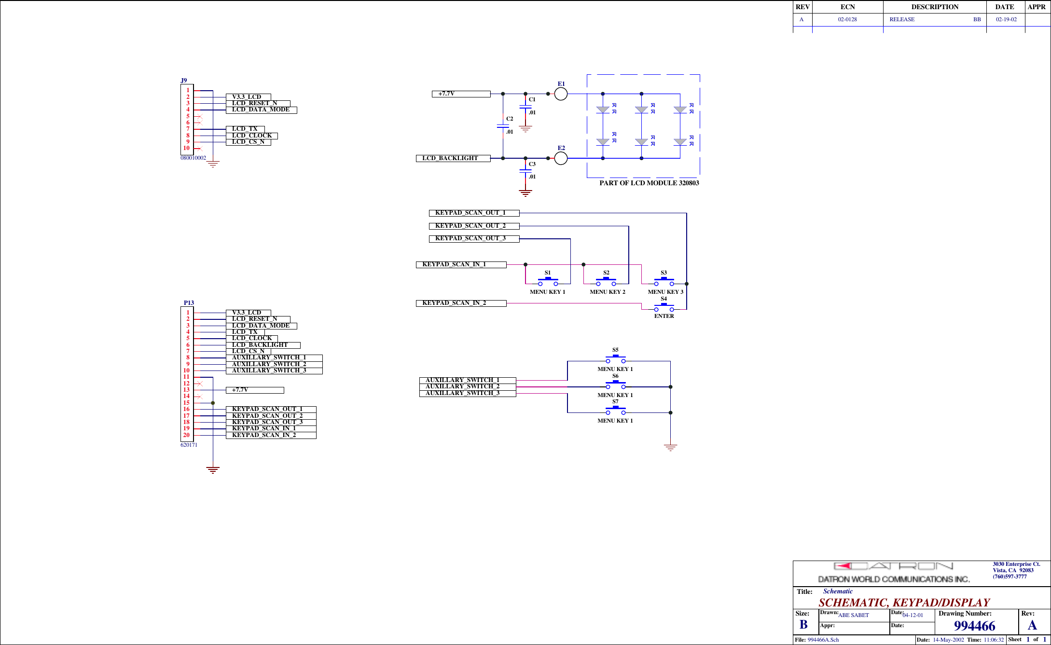The width and height of the screenshot is (1051, 645).
Task: Click drawn-by name ABE SABET
Action: (x=853, y=615)
